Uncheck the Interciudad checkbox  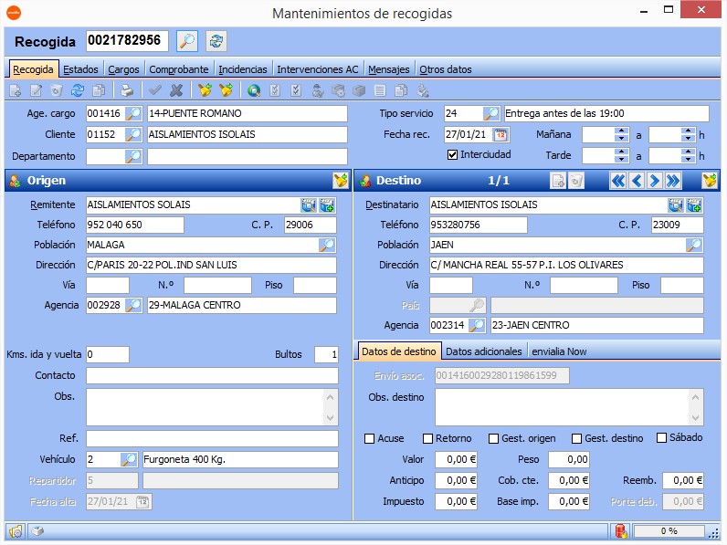pos(452,154)
